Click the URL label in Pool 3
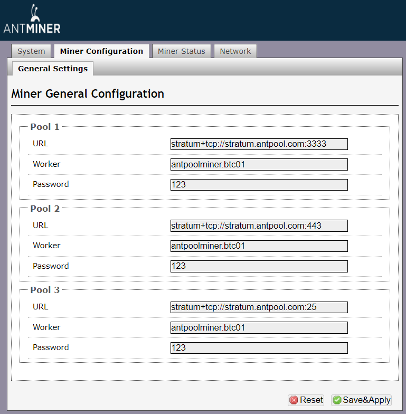 pyautogui.click(x=40, y=307)
